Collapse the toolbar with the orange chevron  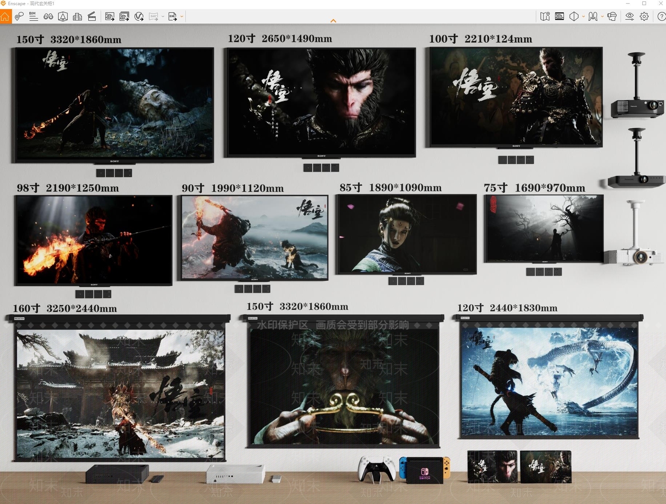tap(333, 20)
